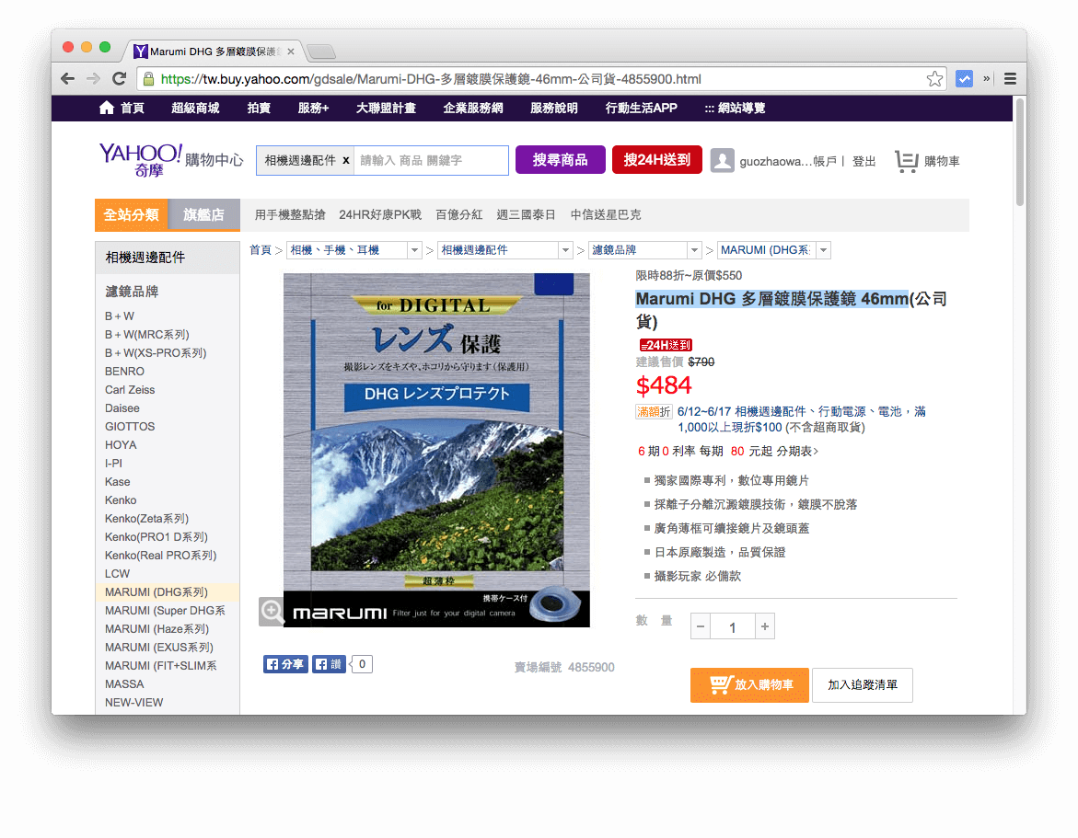Viewport: 1078px width, 838px height.
Task: Open Chrome hamburger menu
Action: [x=1010, y=79]
